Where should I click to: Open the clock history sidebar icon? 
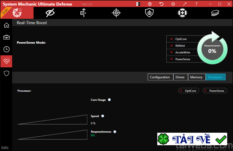pyautogui.click(x=6, y=49)
